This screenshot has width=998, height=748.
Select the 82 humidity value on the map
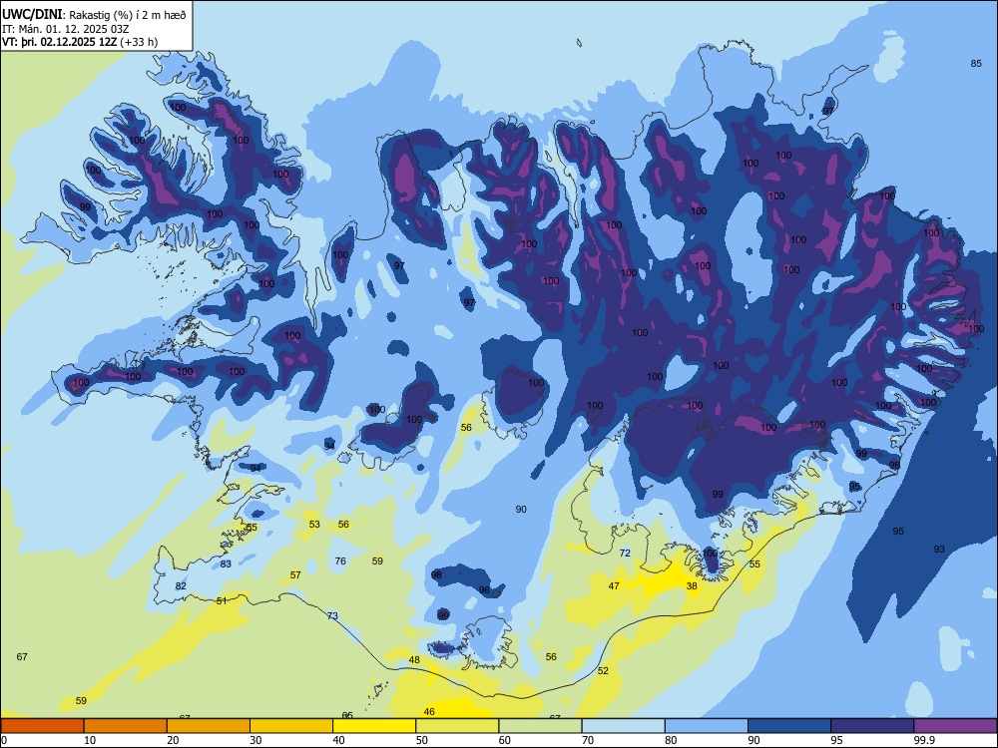pos(181,585)
